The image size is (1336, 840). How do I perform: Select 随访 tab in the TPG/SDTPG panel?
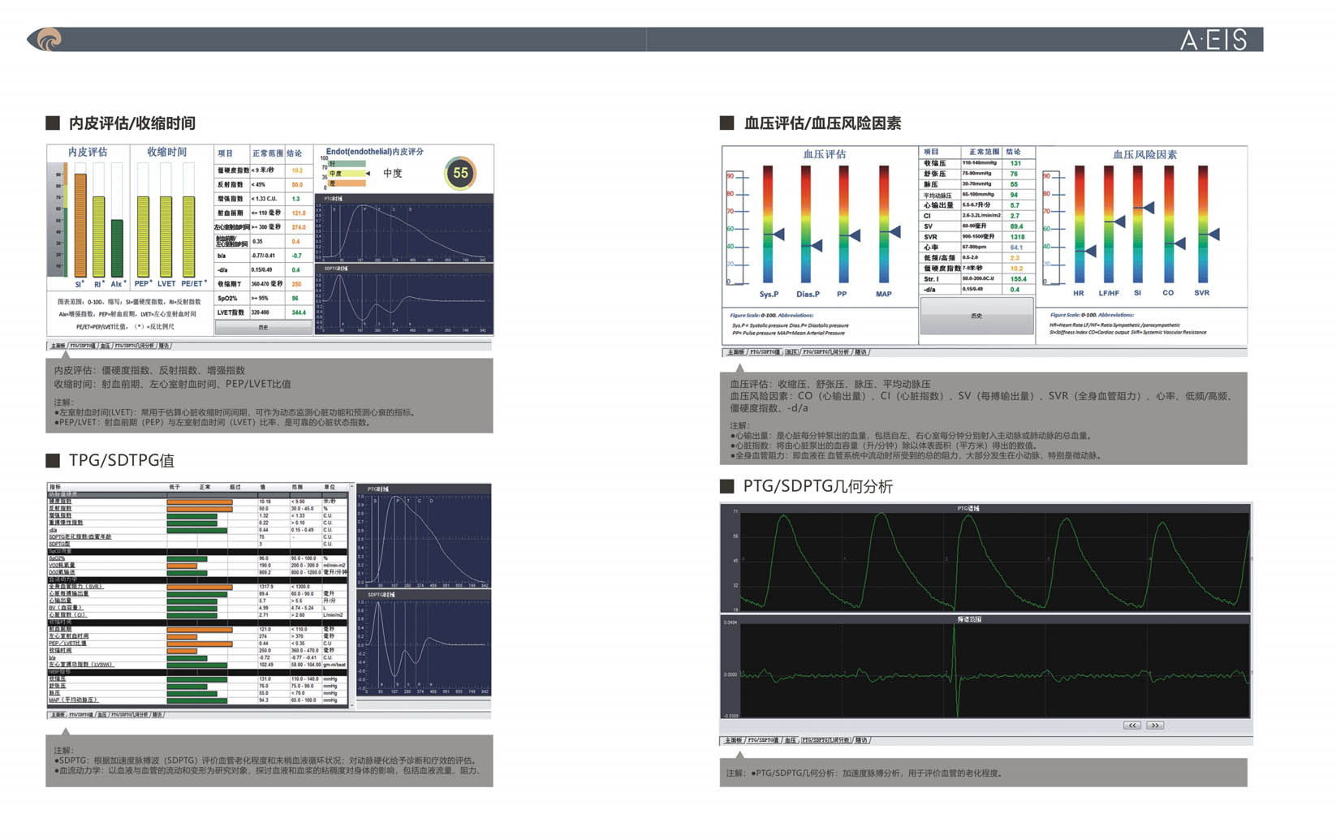[157, 715]
